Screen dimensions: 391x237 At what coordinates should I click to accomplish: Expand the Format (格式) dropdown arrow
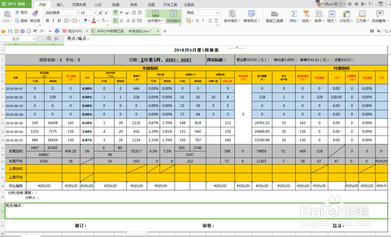[335, 21]
